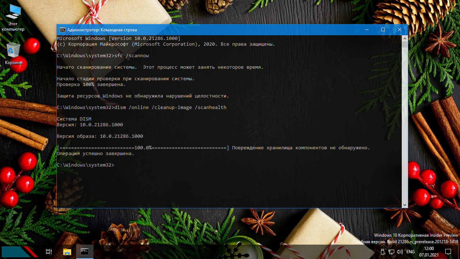Select the Корзина recycle bin icon

coord(13,54)
